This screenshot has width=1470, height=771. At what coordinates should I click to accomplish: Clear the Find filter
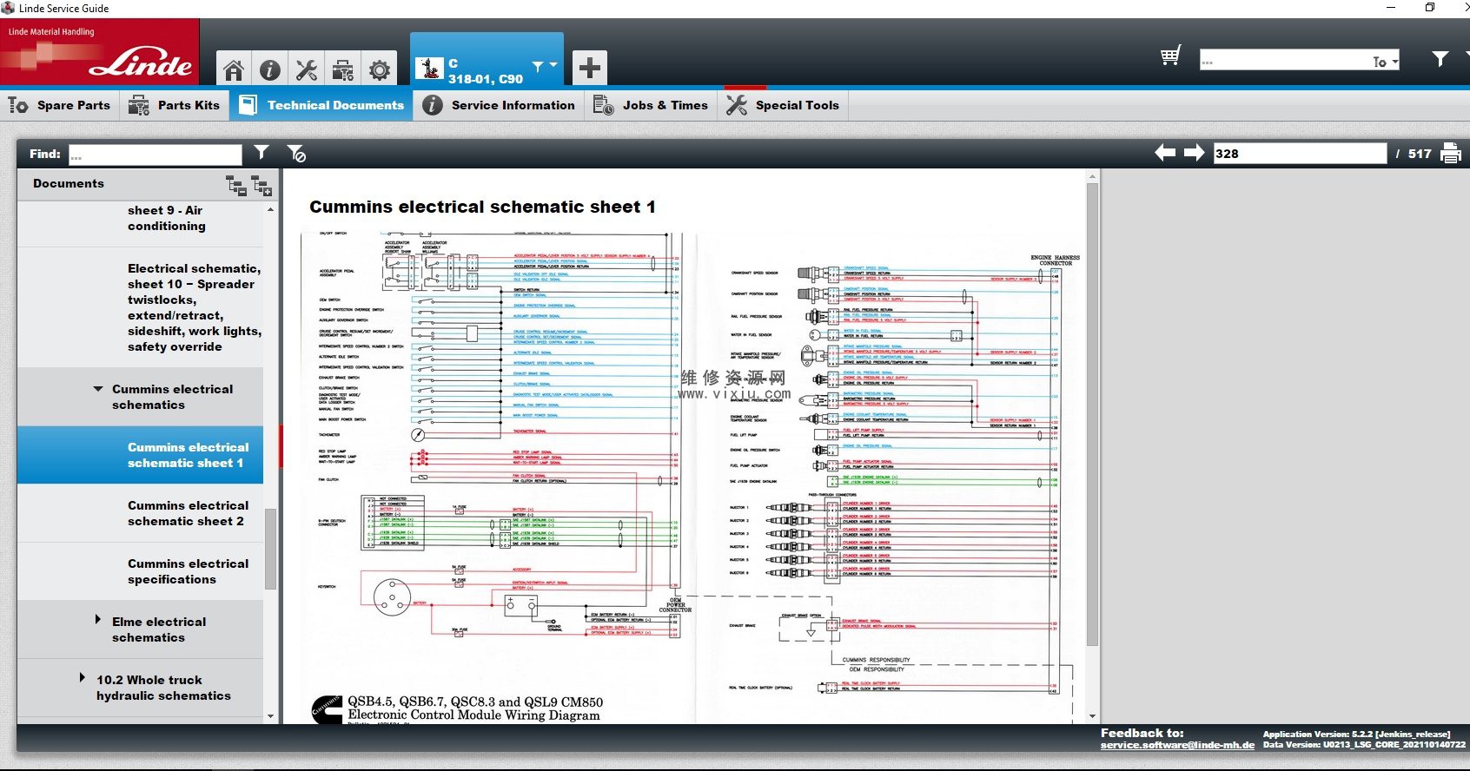click(296, 154)
